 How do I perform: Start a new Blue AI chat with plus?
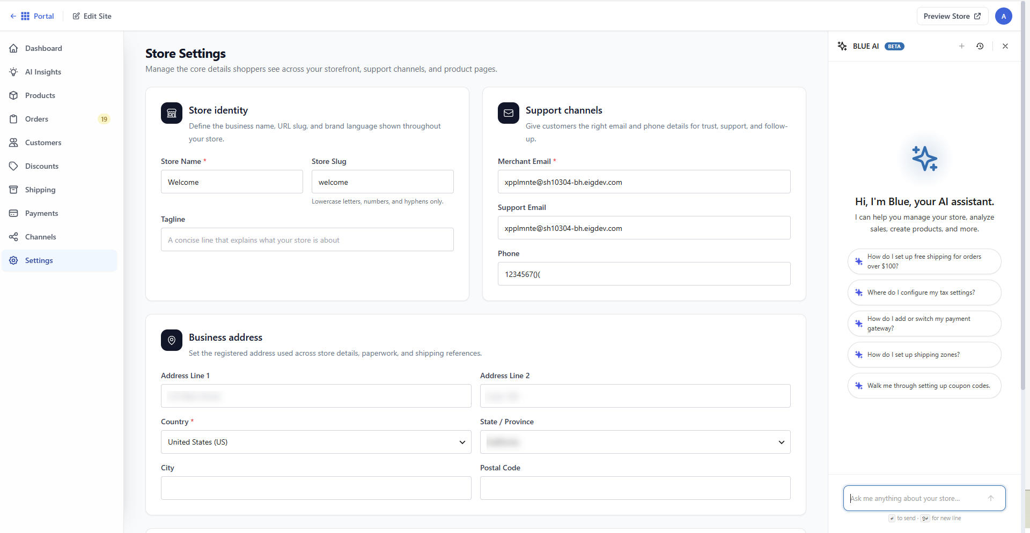point(962,46)
